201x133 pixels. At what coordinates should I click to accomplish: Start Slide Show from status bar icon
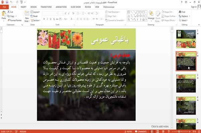pos(169,132)
